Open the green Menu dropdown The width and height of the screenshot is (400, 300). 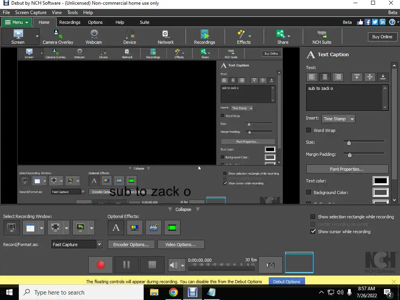(16, 22)
